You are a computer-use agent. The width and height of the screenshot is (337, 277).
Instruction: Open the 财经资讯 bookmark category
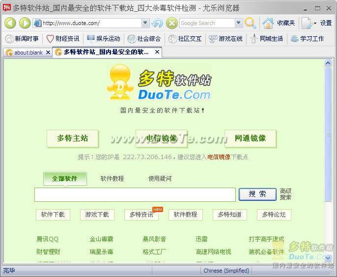(63, 39)
